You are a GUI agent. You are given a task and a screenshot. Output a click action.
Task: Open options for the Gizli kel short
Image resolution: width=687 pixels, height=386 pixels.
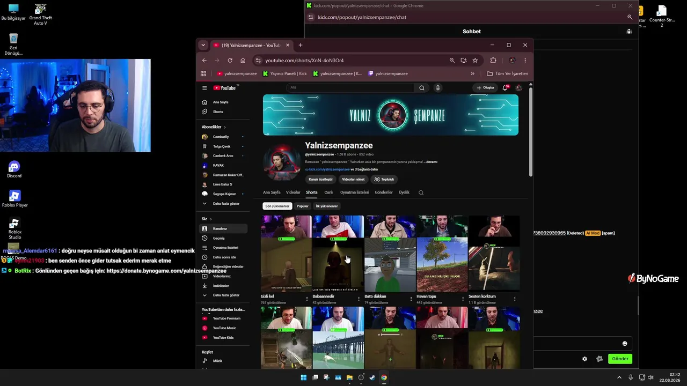[307, 299]
